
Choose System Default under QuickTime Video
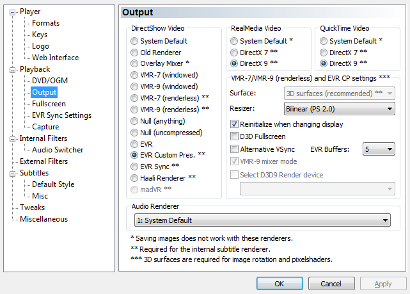click(324, 41)
